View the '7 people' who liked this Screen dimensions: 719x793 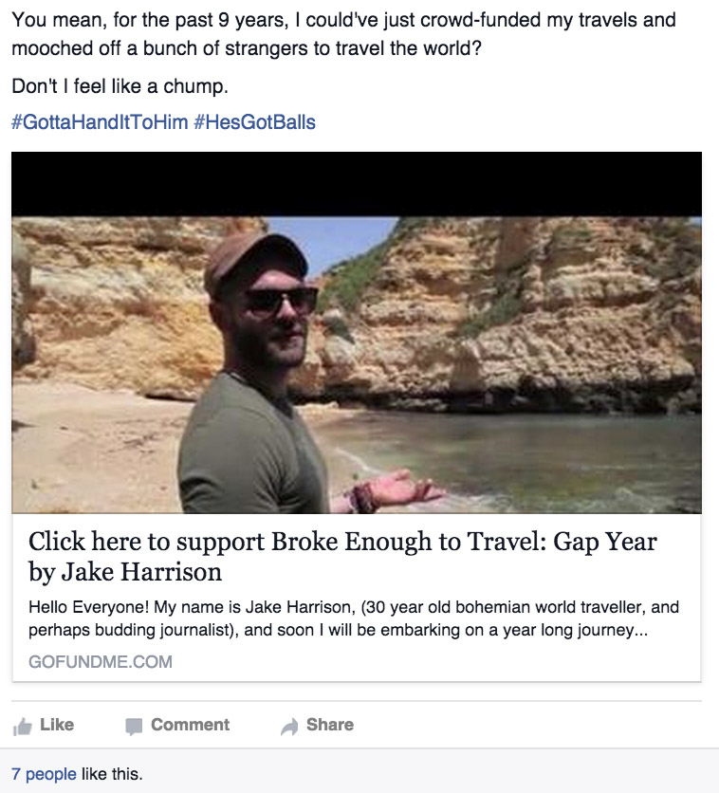click(44, 774)
